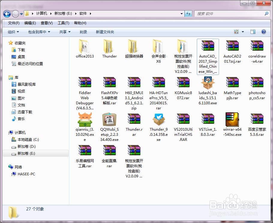The width and height of the screenshot is (273, 223).
Task: Open the recent locations history dropdown
Action: (21, 14)
